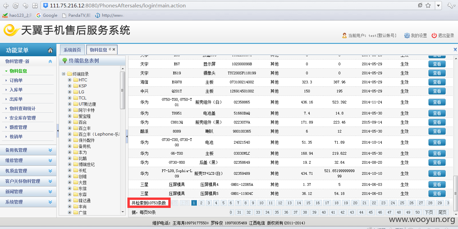The width and height of the screenshot is (458, 229).
Task: Click 查看 for 天宇 E619 摄像头 row
Action: 437,73
